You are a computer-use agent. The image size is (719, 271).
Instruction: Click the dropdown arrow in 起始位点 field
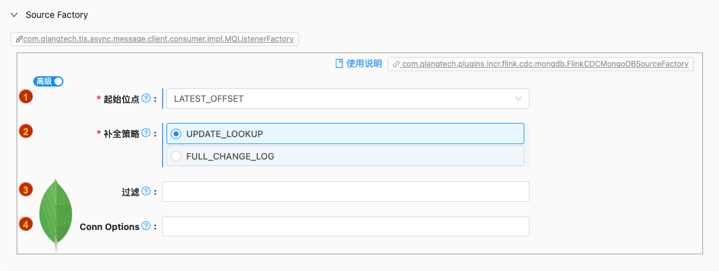coord(519,99)
